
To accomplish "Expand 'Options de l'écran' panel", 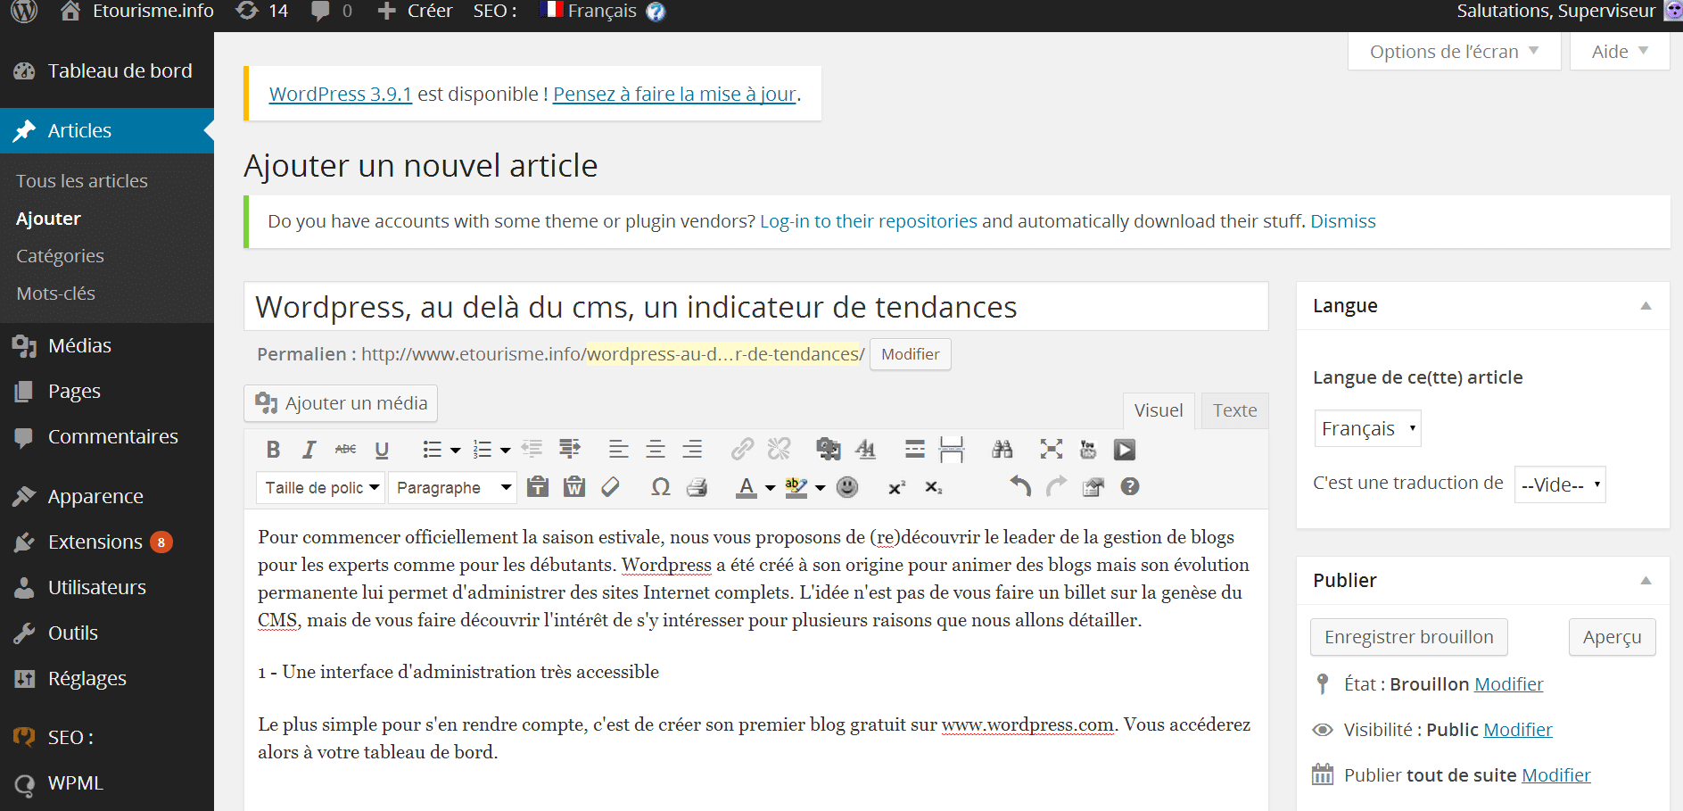I will click(1454, 52).
